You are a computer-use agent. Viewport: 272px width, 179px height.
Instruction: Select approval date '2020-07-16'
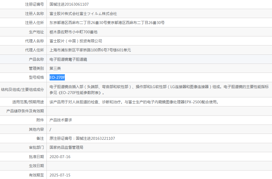click(60, 157)
